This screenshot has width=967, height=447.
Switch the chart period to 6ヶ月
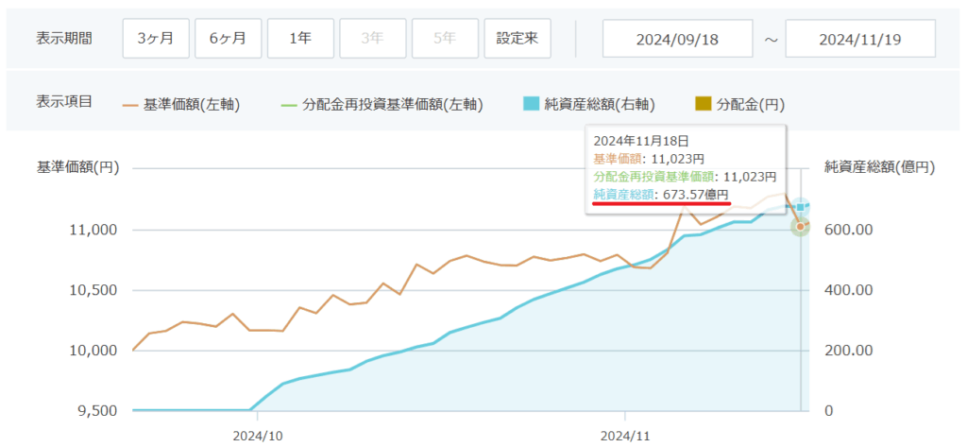228,39
